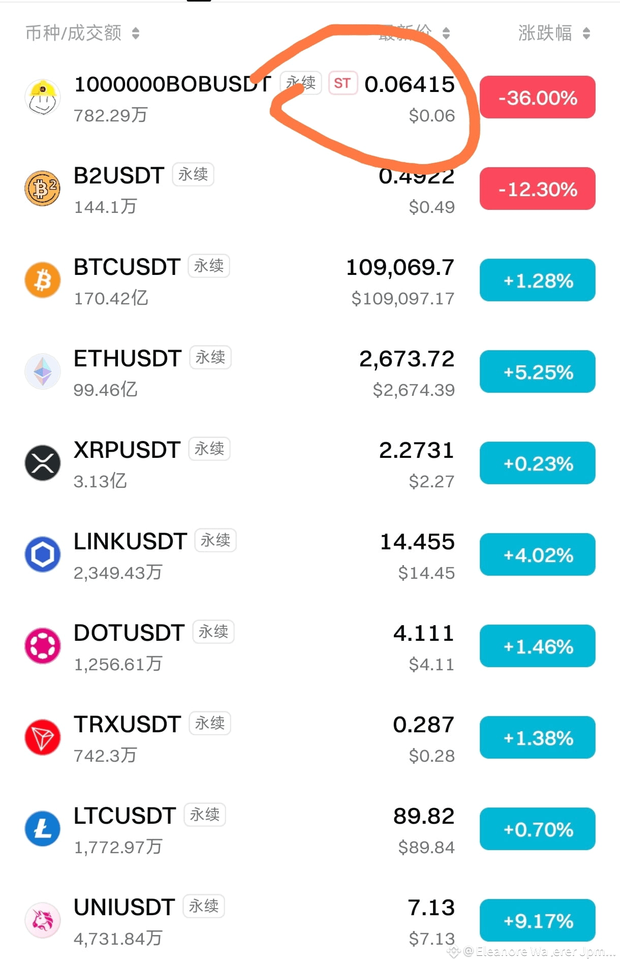This screenshot has height=964, width=620.
Task: Toggle the -36.00% change badge
Action: point(538,97)
